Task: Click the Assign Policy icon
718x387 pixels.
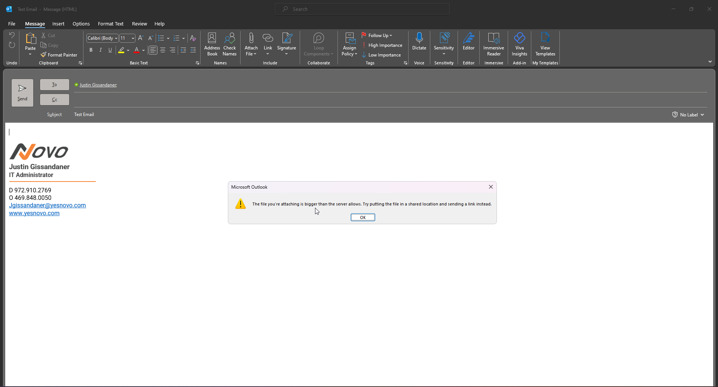Action: point(349,44)
